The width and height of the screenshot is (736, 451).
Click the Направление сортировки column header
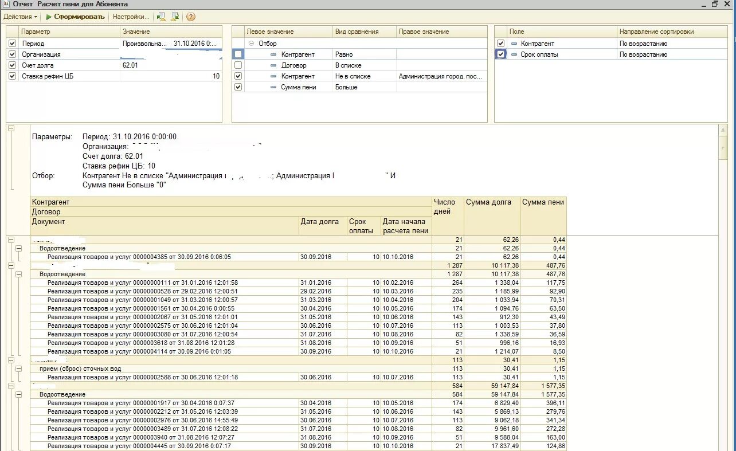[x=672, y=32]
